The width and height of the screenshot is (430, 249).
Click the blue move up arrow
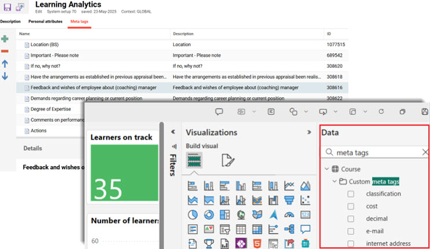[5, 64]
